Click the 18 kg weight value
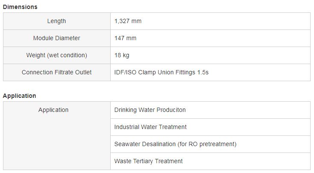314x173 pixels. (x=122, y=55)
